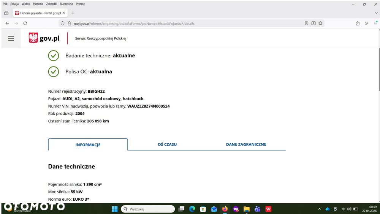Open Task View on the taskbar
The width and height of the screenshot is (380, 214).
point(181,209)
